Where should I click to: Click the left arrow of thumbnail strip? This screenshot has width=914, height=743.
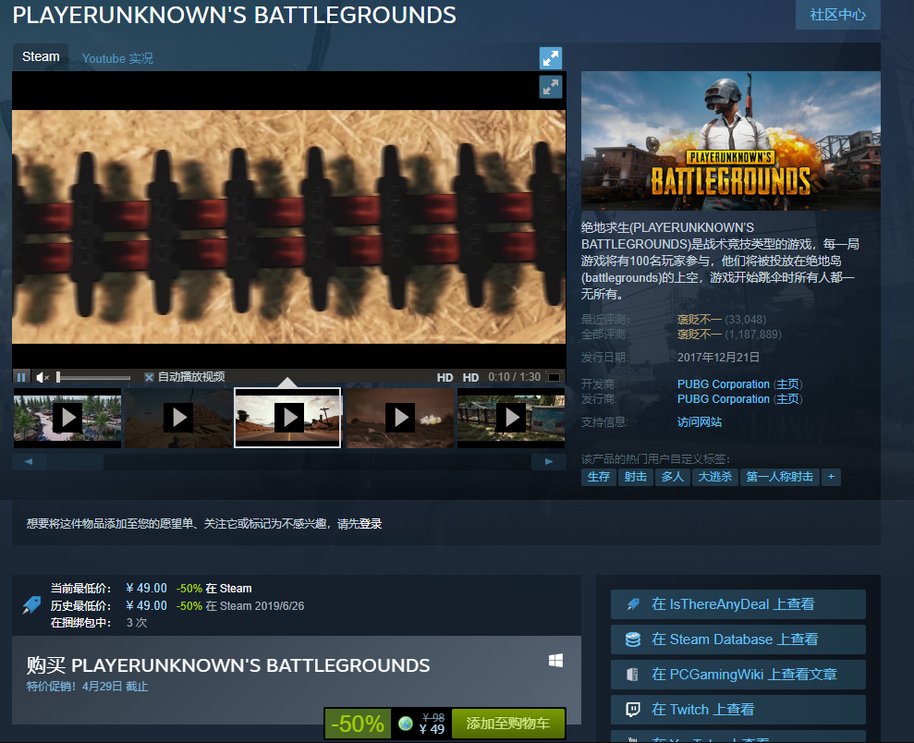coord(29,461)
